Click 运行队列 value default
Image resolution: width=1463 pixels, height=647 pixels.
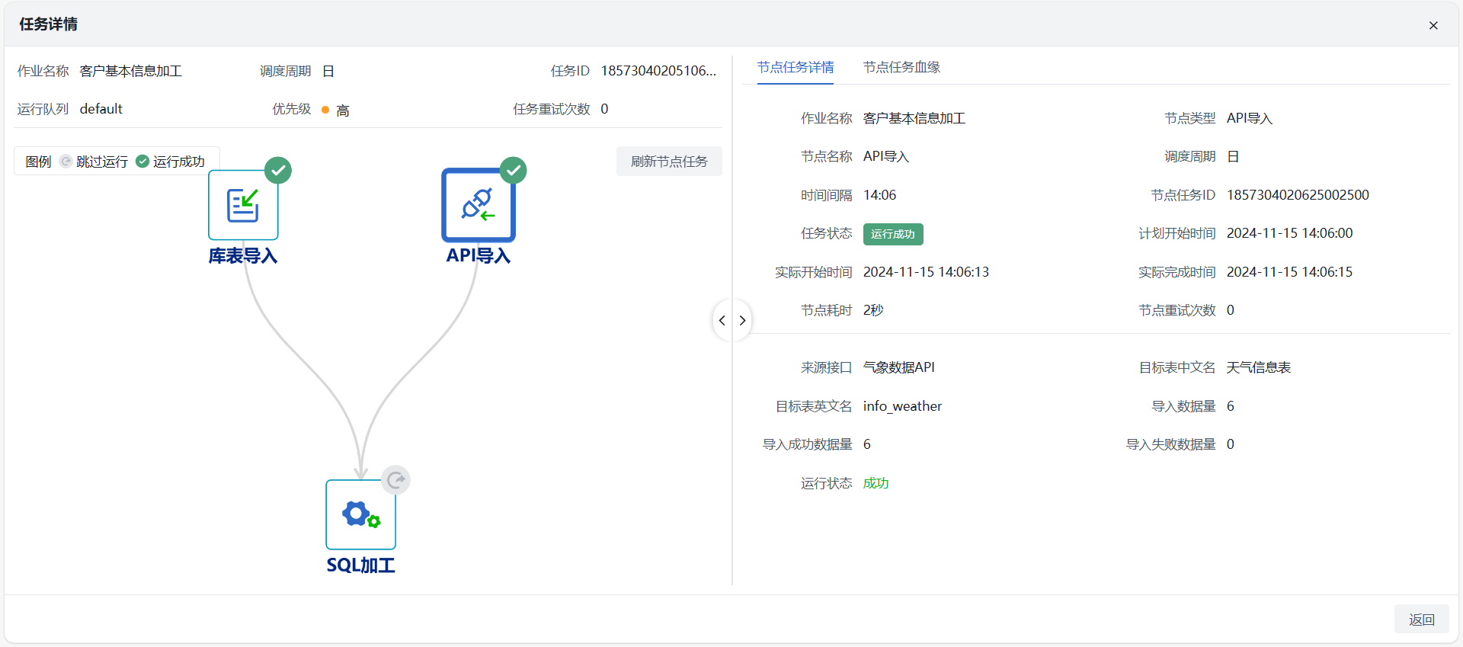point(101,109)
